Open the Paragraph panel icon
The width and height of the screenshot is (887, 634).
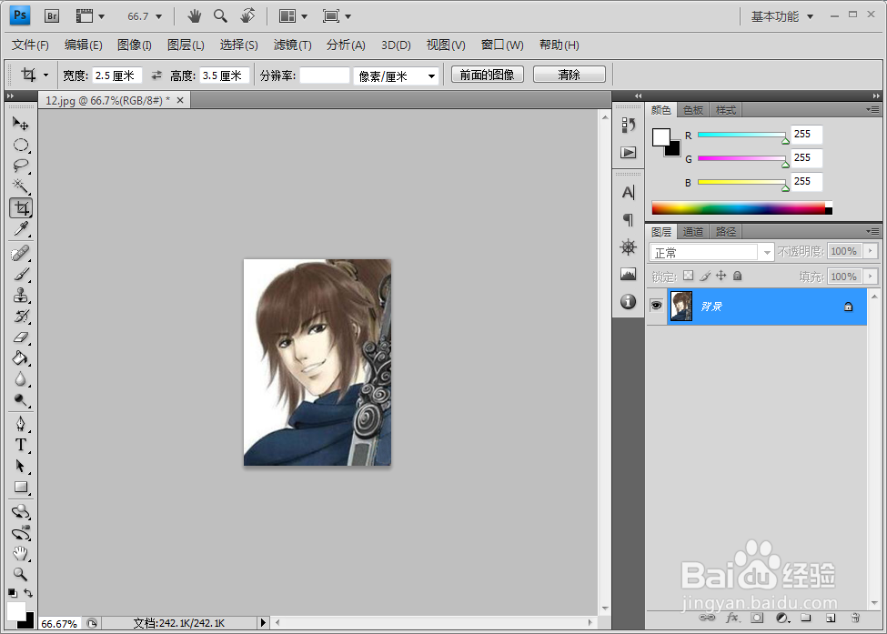[628, 219]
